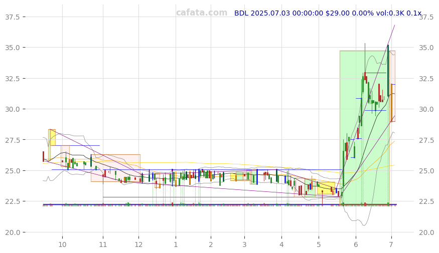Screen dimensions: 439x253
Task: Click the x-axis month label 6
Action: click(356, 244)
